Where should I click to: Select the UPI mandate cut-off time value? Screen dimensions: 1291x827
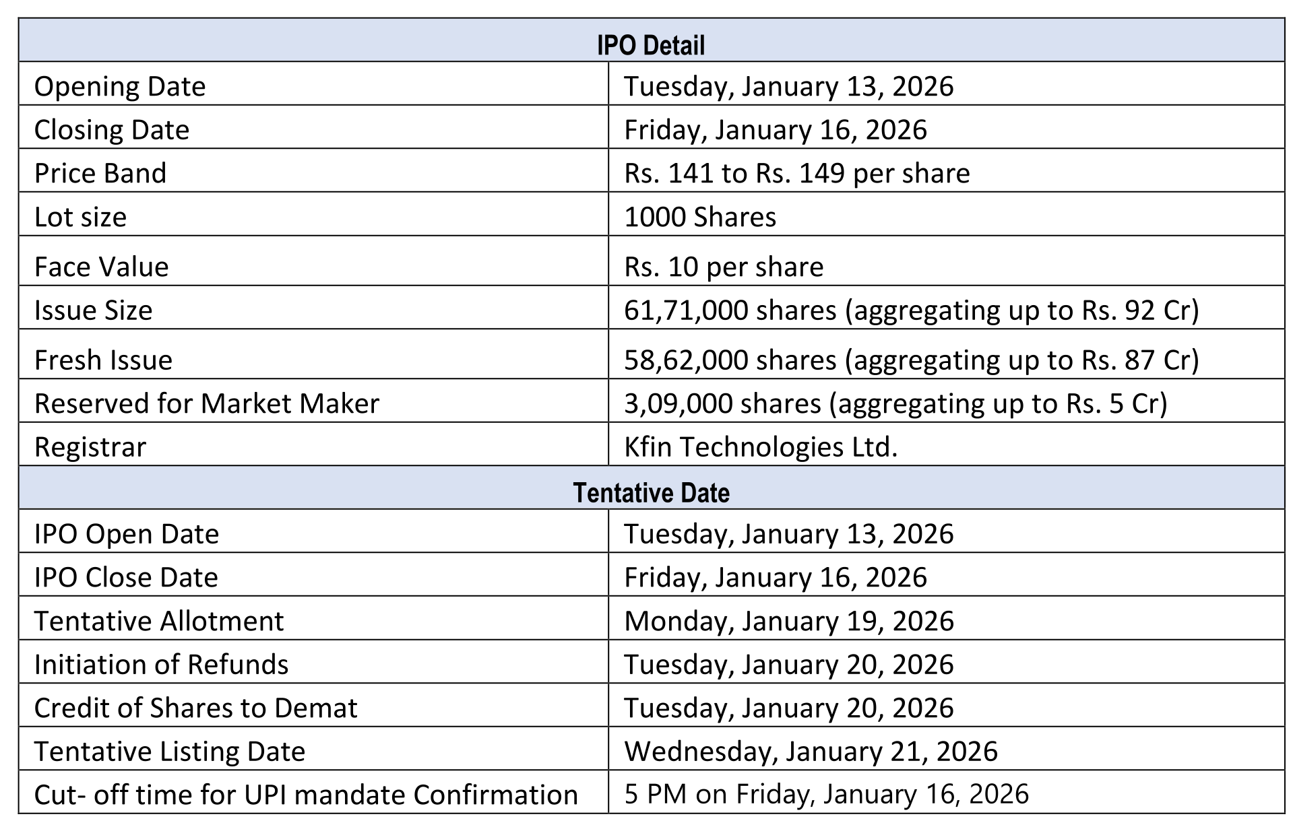pyautogui.click(x=826, y=795)
